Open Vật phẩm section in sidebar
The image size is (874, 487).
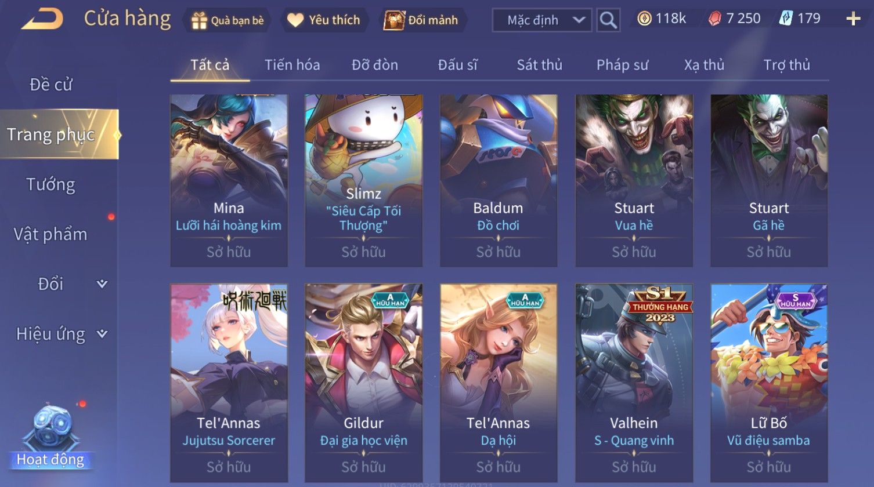50,234
